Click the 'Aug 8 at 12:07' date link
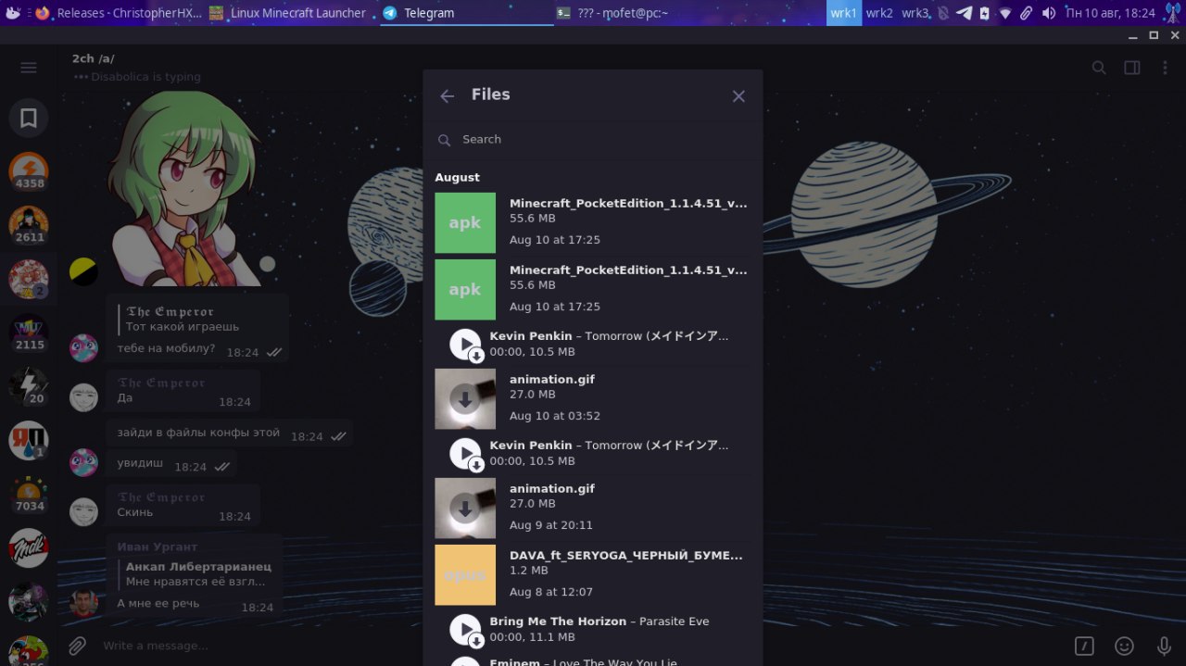Viewport: 1186px width, 666px height. pos(551,592)
